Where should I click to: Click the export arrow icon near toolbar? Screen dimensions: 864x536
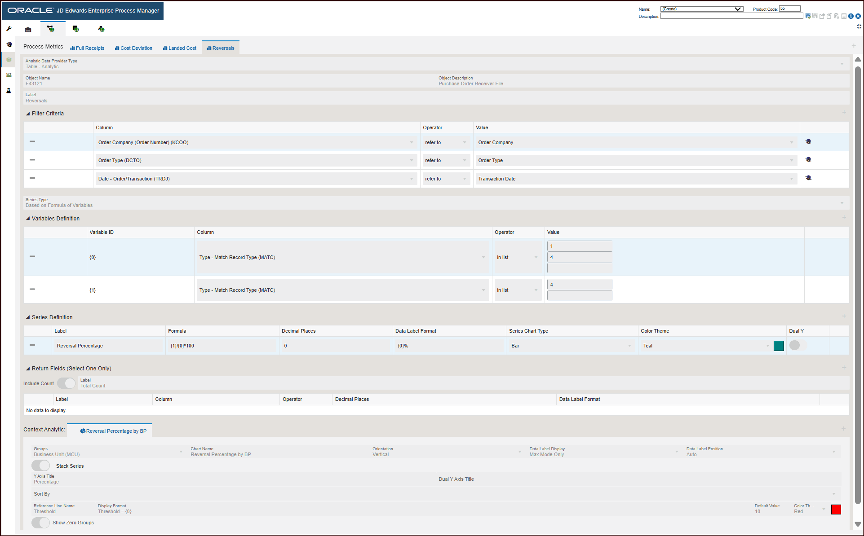[x=822, y=16]
